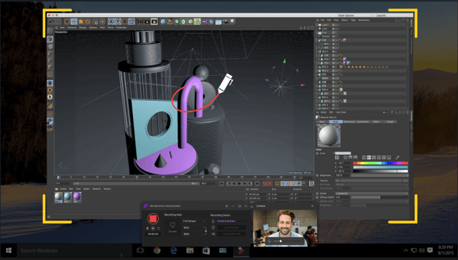Open DemoCreator settings gear icon
This screenshot has width=458, height=260.
(x=226, y=206)
